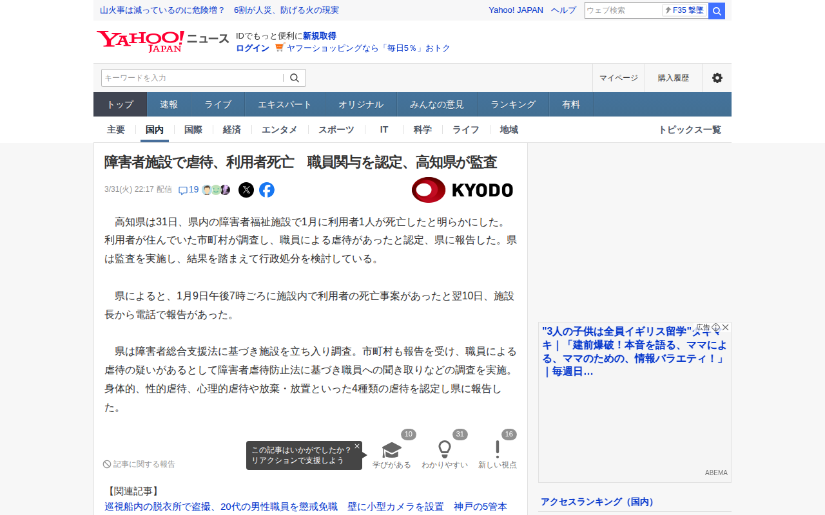Open the 地域 category
Screen dimensions: 825x515
[x=509, y=129]
